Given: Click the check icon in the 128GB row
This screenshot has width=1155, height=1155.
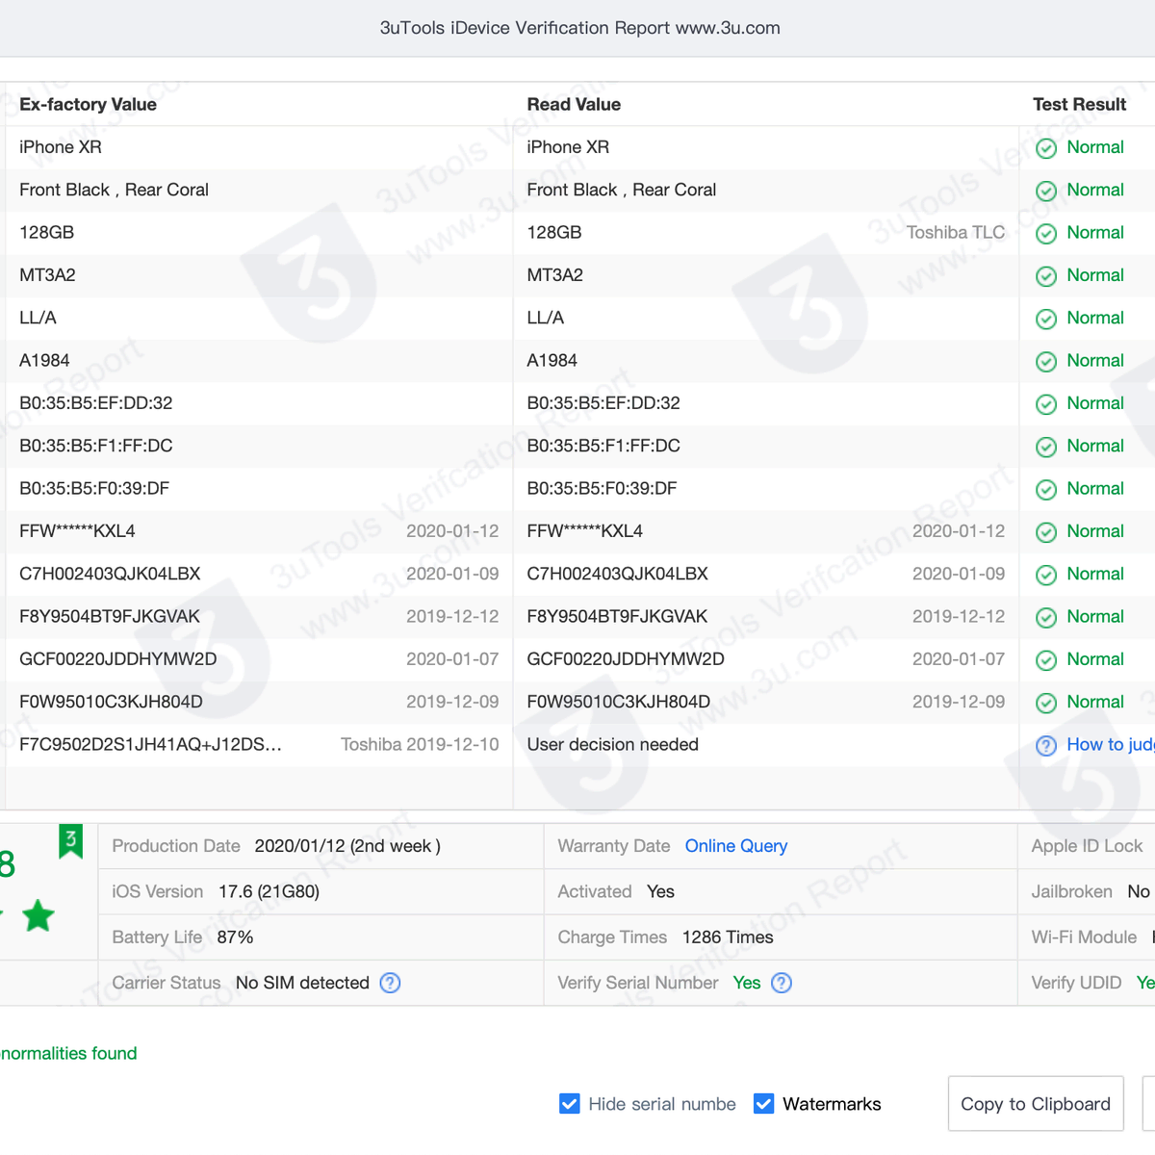Looking at the screenshot, I should click(1046, 234).
